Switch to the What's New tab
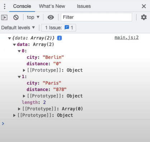 52,6
